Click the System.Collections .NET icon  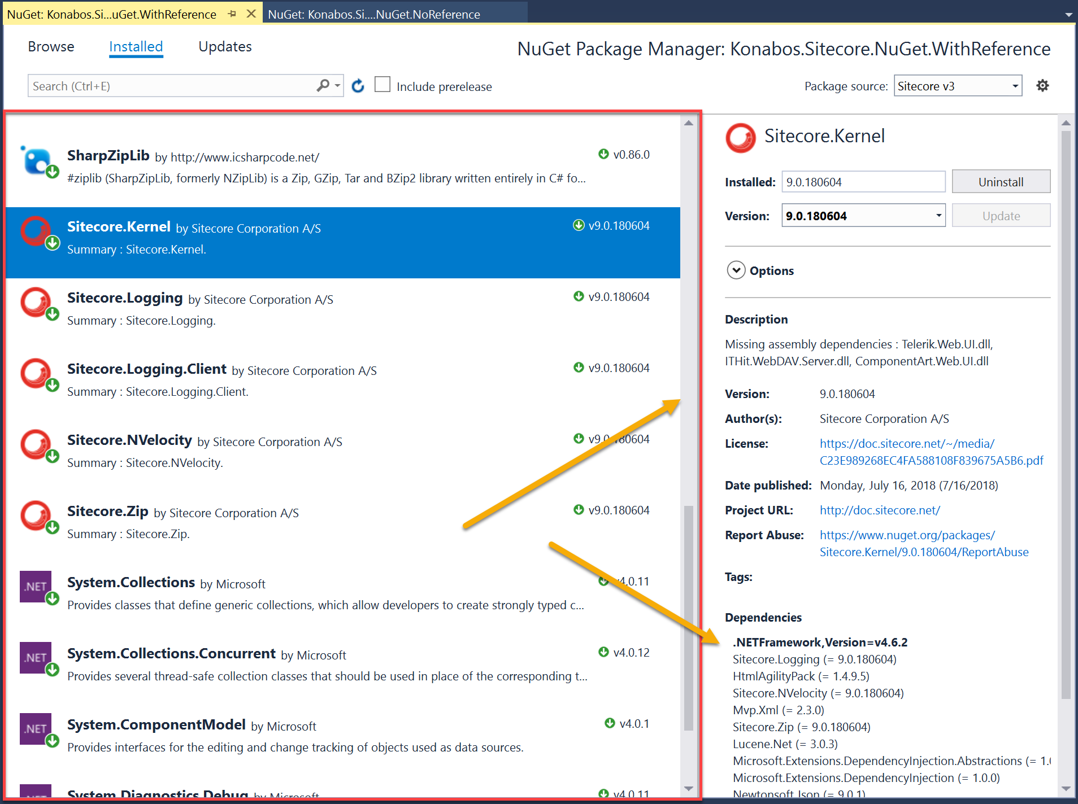[38, 588]
